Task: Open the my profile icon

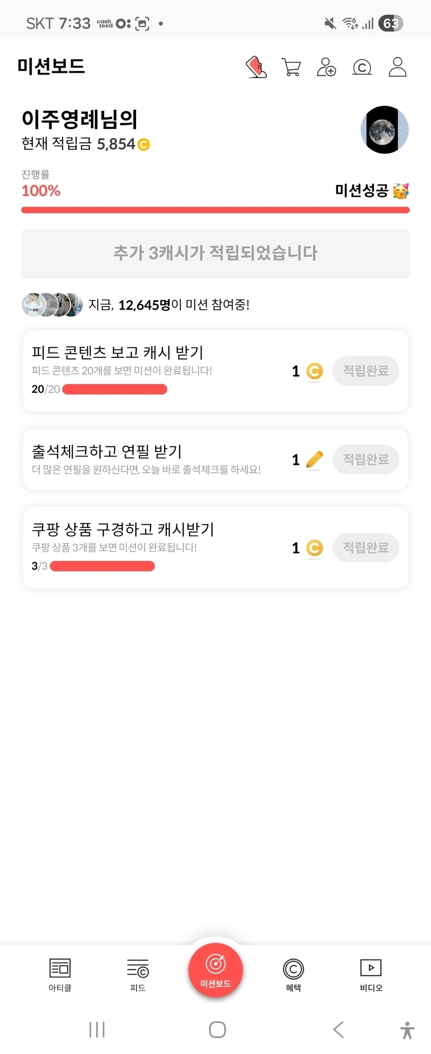Action: coord(397,68)
